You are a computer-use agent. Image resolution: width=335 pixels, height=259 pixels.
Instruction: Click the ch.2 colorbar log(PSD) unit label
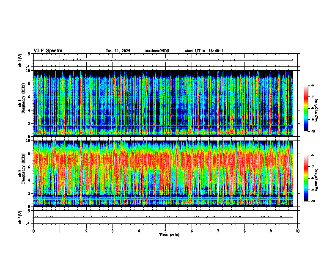(316, 180)
